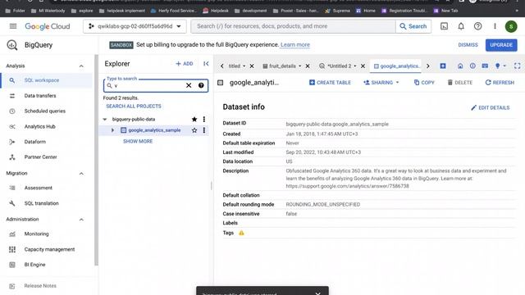Click Show More in Explorer
Viewport: 525px width, 295px height.
tap(138, 142)
